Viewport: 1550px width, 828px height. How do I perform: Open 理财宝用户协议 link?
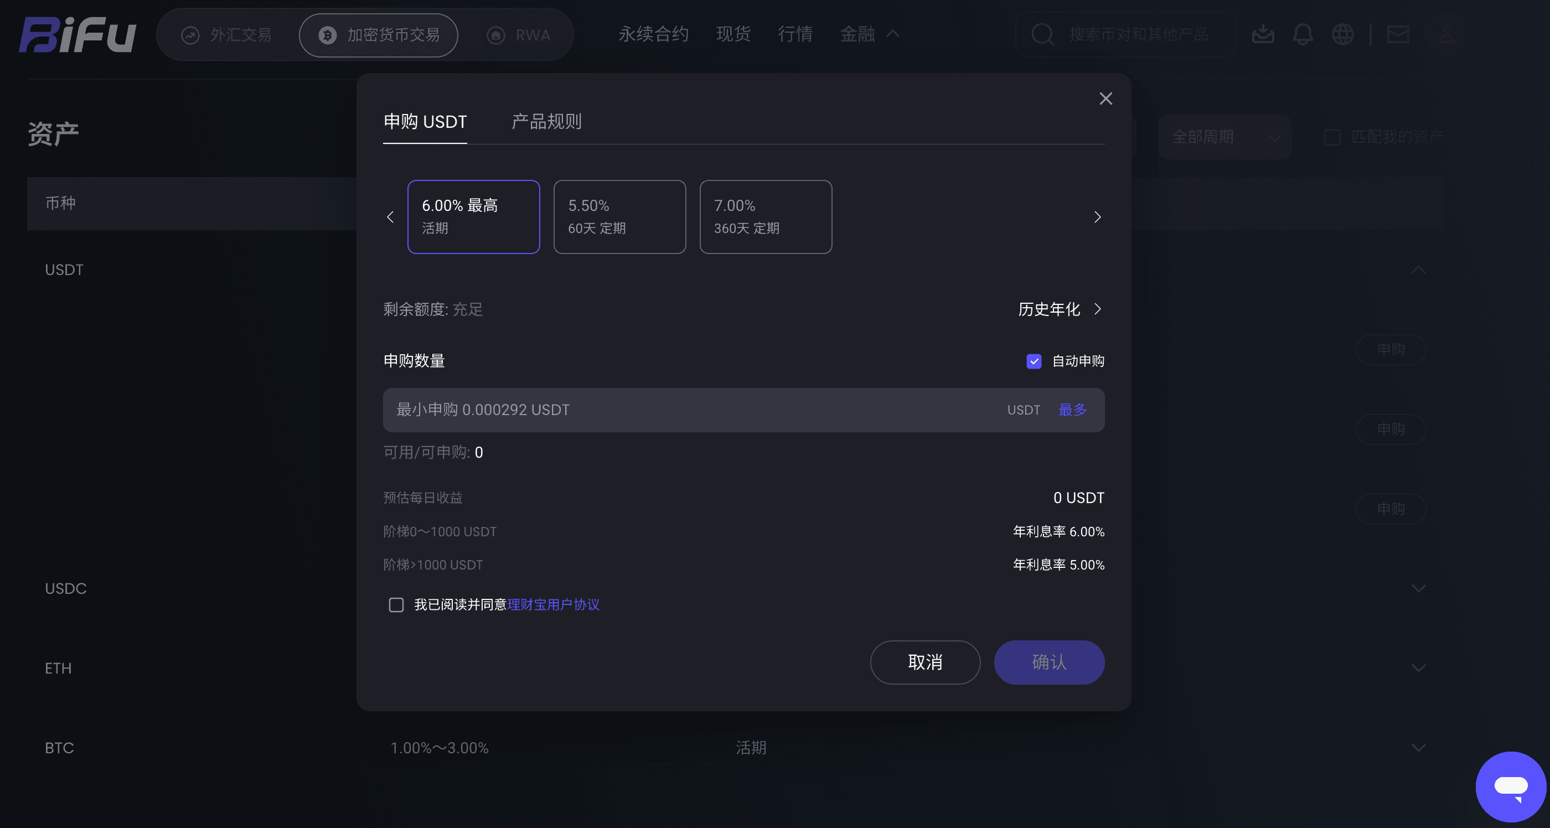(x=553, y=605)
